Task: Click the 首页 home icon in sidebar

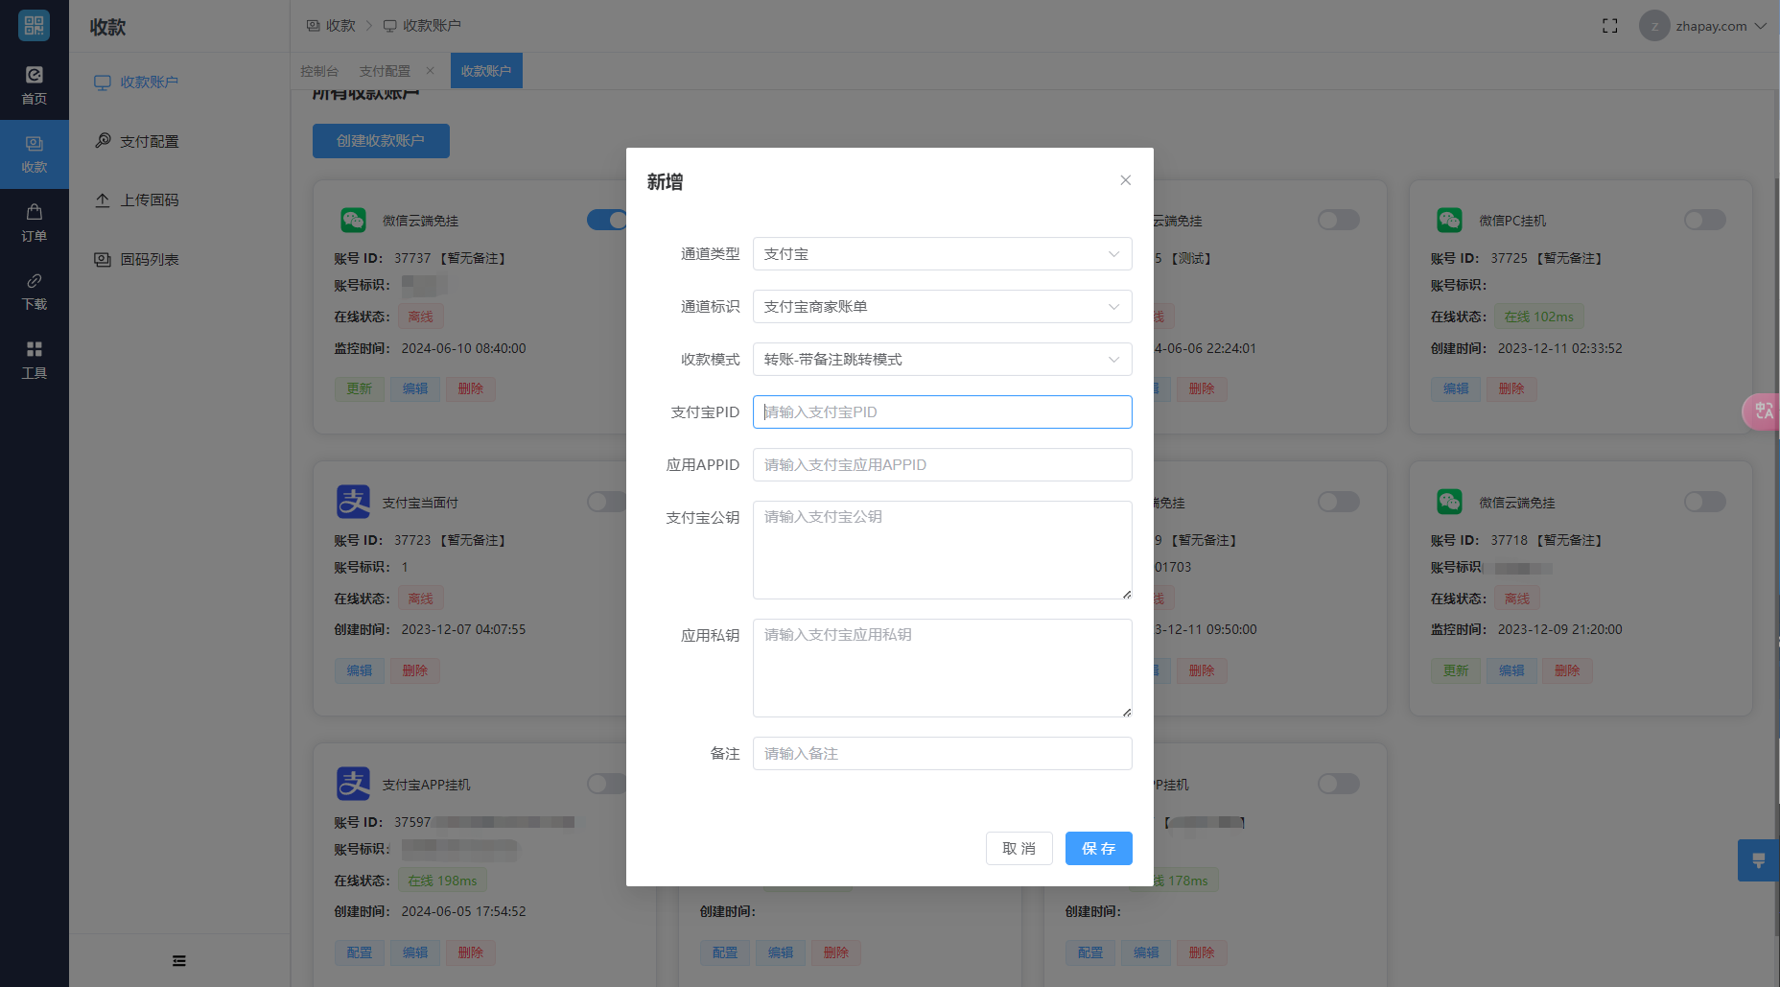Action: click(x=34, y=76)
